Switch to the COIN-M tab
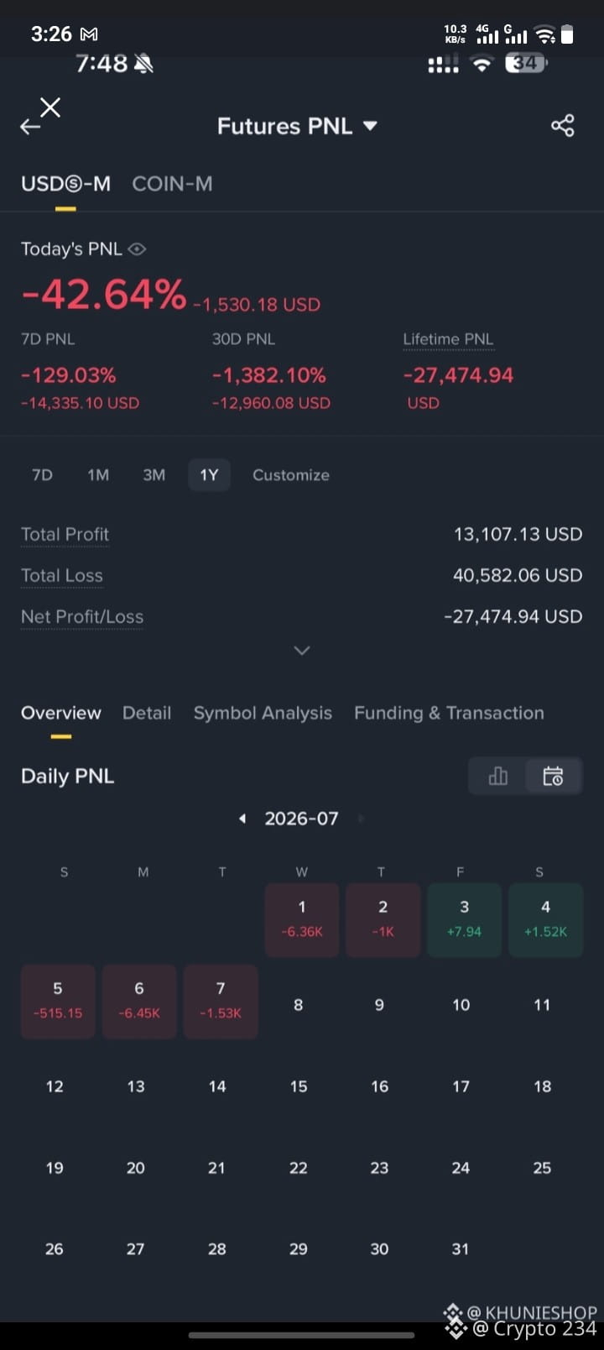Viewport: 604px width, 1350px height. (172, 184)
